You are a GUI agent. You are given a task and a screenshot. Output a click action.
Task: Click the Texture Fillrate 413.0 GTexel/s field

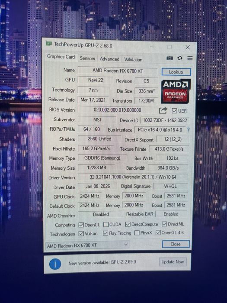169,149
